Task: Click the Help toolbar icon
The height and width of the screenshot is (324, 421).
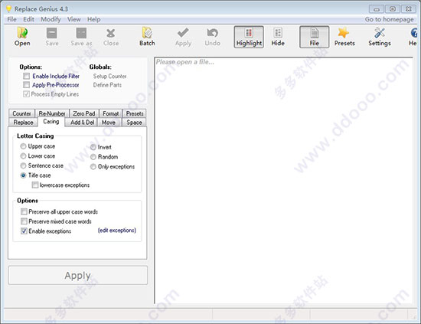Action: [413, 37]
